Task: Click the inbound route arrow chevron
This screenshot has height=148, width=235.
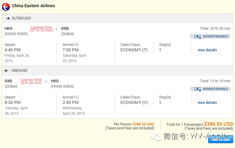Action: [x=46, y=81]
